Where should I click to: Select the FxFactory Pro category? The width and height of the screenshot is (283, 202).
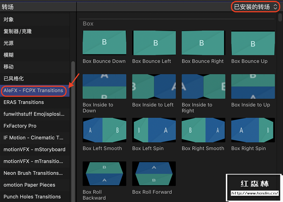pos(20,126)
